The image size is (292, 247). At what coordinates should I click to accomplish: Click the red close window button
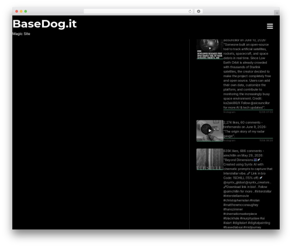tap(17, 11)
